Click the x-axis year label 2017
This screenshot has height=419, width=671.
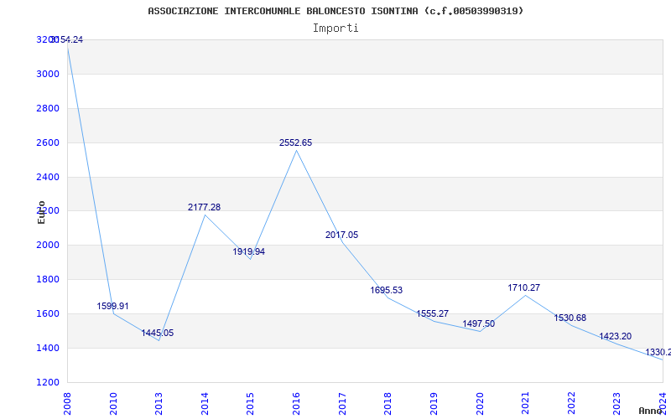(x=342, y=404)
